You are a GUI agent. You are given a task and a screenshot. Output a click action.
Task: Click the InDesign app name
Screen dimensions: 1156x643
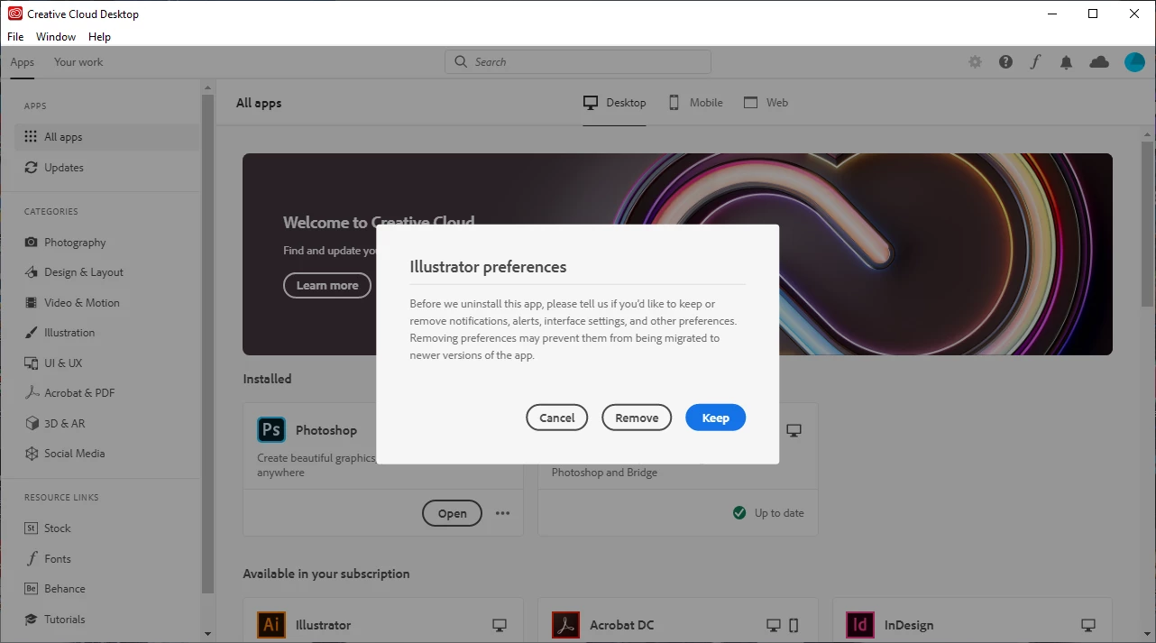coord(909,625)
